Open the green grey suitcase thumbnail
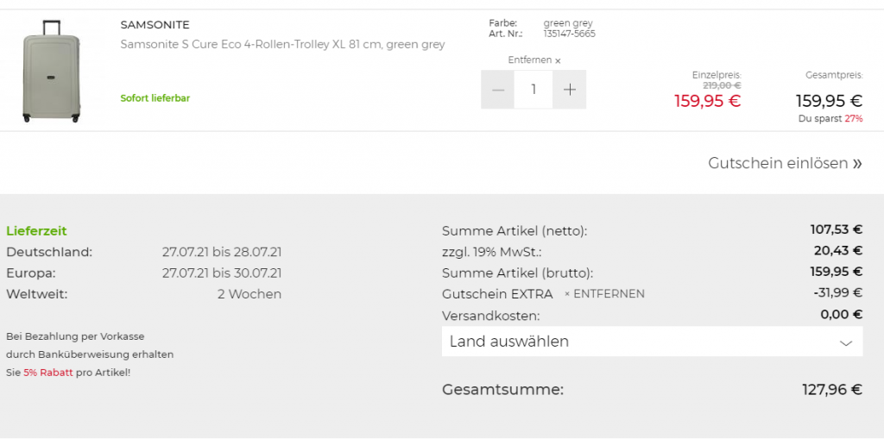Viewport: 884px width, 439px height. [x=51, y=71]
